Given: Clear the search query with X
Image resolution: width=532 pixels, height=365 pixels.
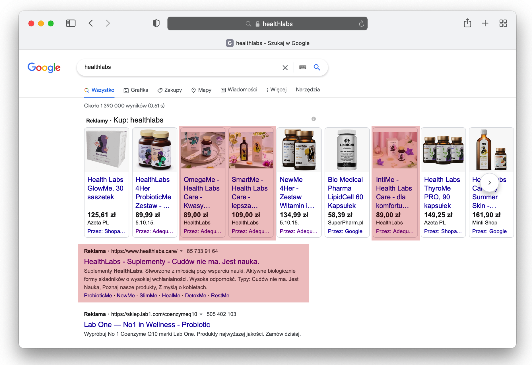Looking at the screenshot, I should tap(285, 68).
